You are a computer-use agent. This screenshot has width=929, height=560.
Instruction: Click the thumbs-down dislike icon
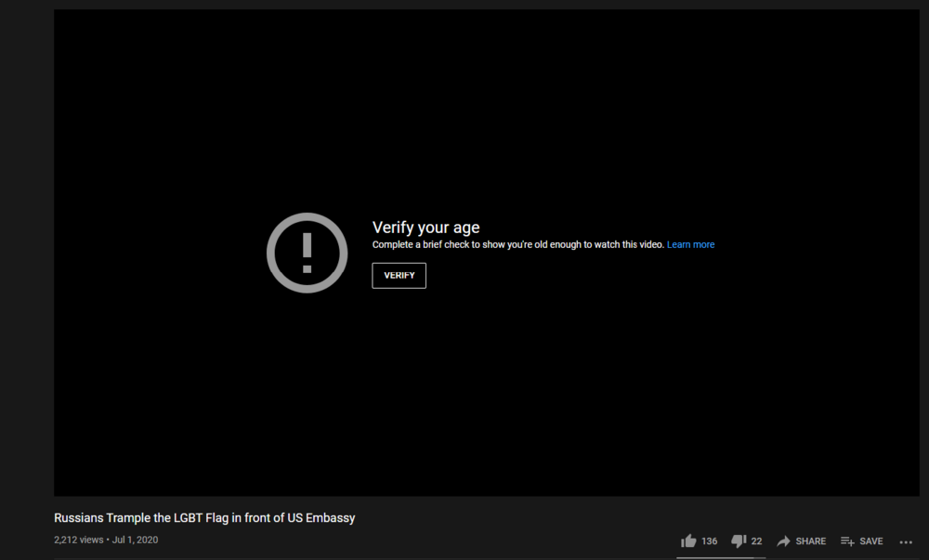click(x=739, y=540)
